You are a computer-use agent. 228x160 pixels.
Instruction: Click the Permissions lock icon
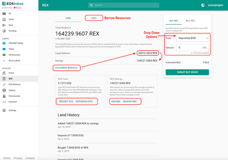tap(4, 96)
